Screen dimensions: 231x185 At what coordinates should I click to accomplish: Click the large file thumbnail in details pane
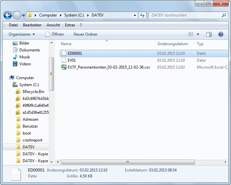point(16,174)
